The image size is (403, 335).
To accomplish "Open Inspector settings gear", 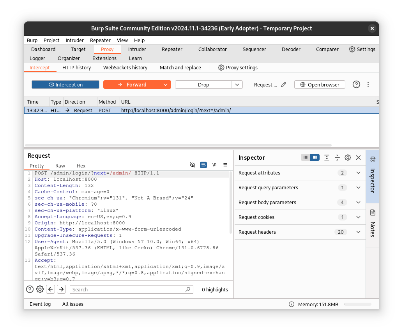I will pos(348,158).
